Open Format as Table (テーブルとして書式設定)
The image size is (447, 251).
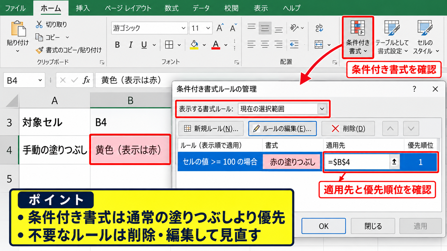click(392, 37)
